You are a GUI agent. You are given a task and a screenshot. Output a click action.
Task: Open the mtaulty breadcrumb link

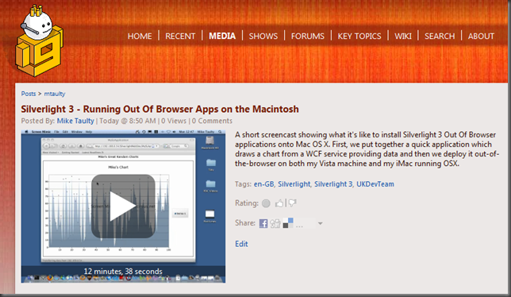click(x=55, y=94)
